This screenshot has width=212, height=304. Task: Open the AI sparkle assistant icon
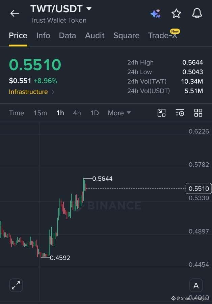tap(156, 13)
